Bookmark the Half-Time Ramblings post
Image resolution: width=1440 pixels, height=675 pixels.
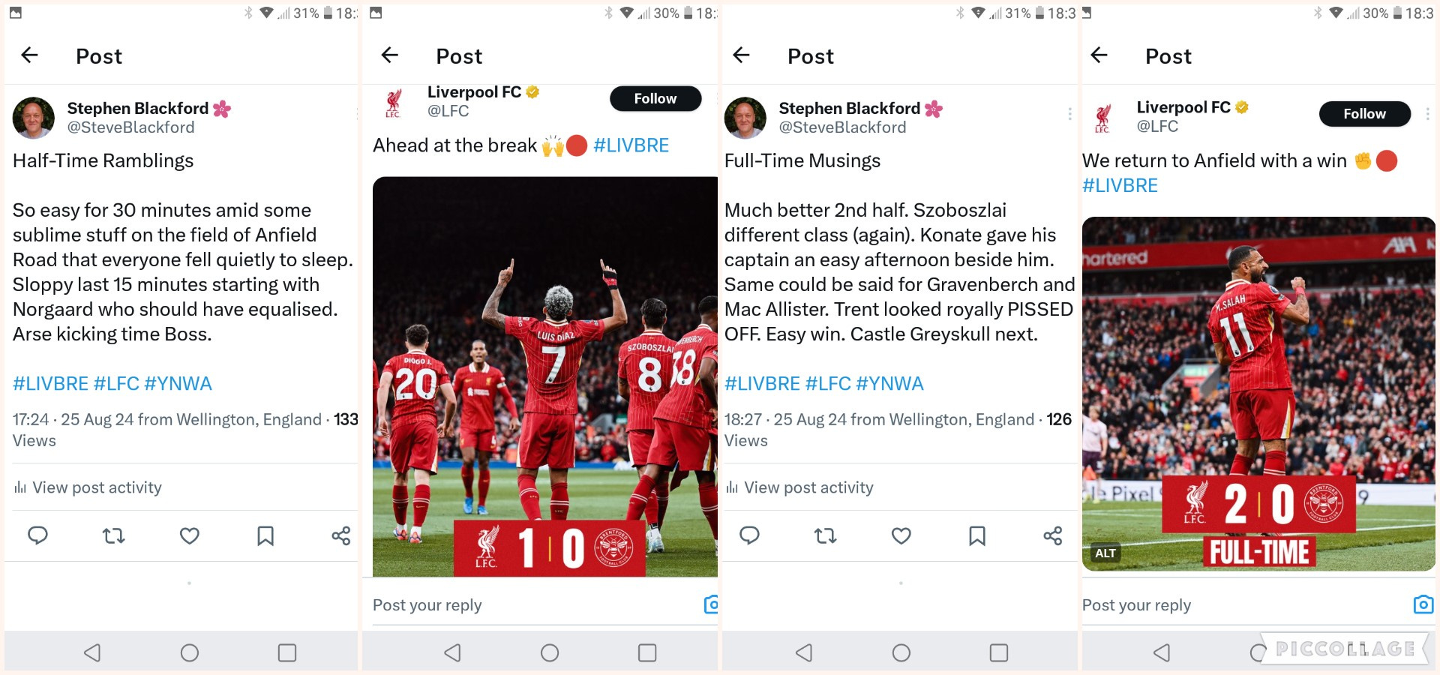tap(265, 535)
